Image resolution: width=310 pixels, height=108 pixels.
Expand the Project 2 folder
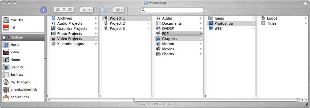(117, 23)
